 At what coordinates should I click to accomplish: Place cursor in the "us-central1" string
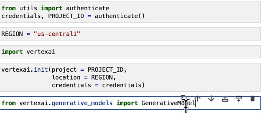coord(57,34)
